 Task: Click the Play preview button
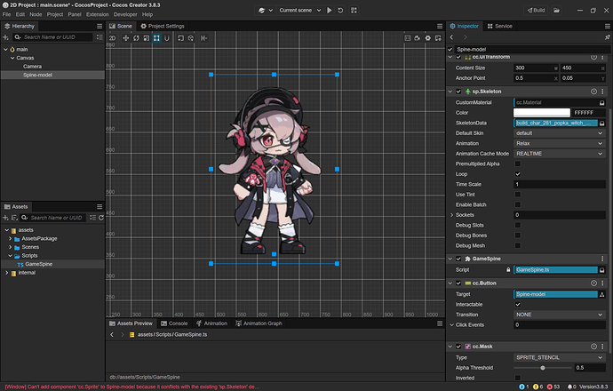(329, 10)
